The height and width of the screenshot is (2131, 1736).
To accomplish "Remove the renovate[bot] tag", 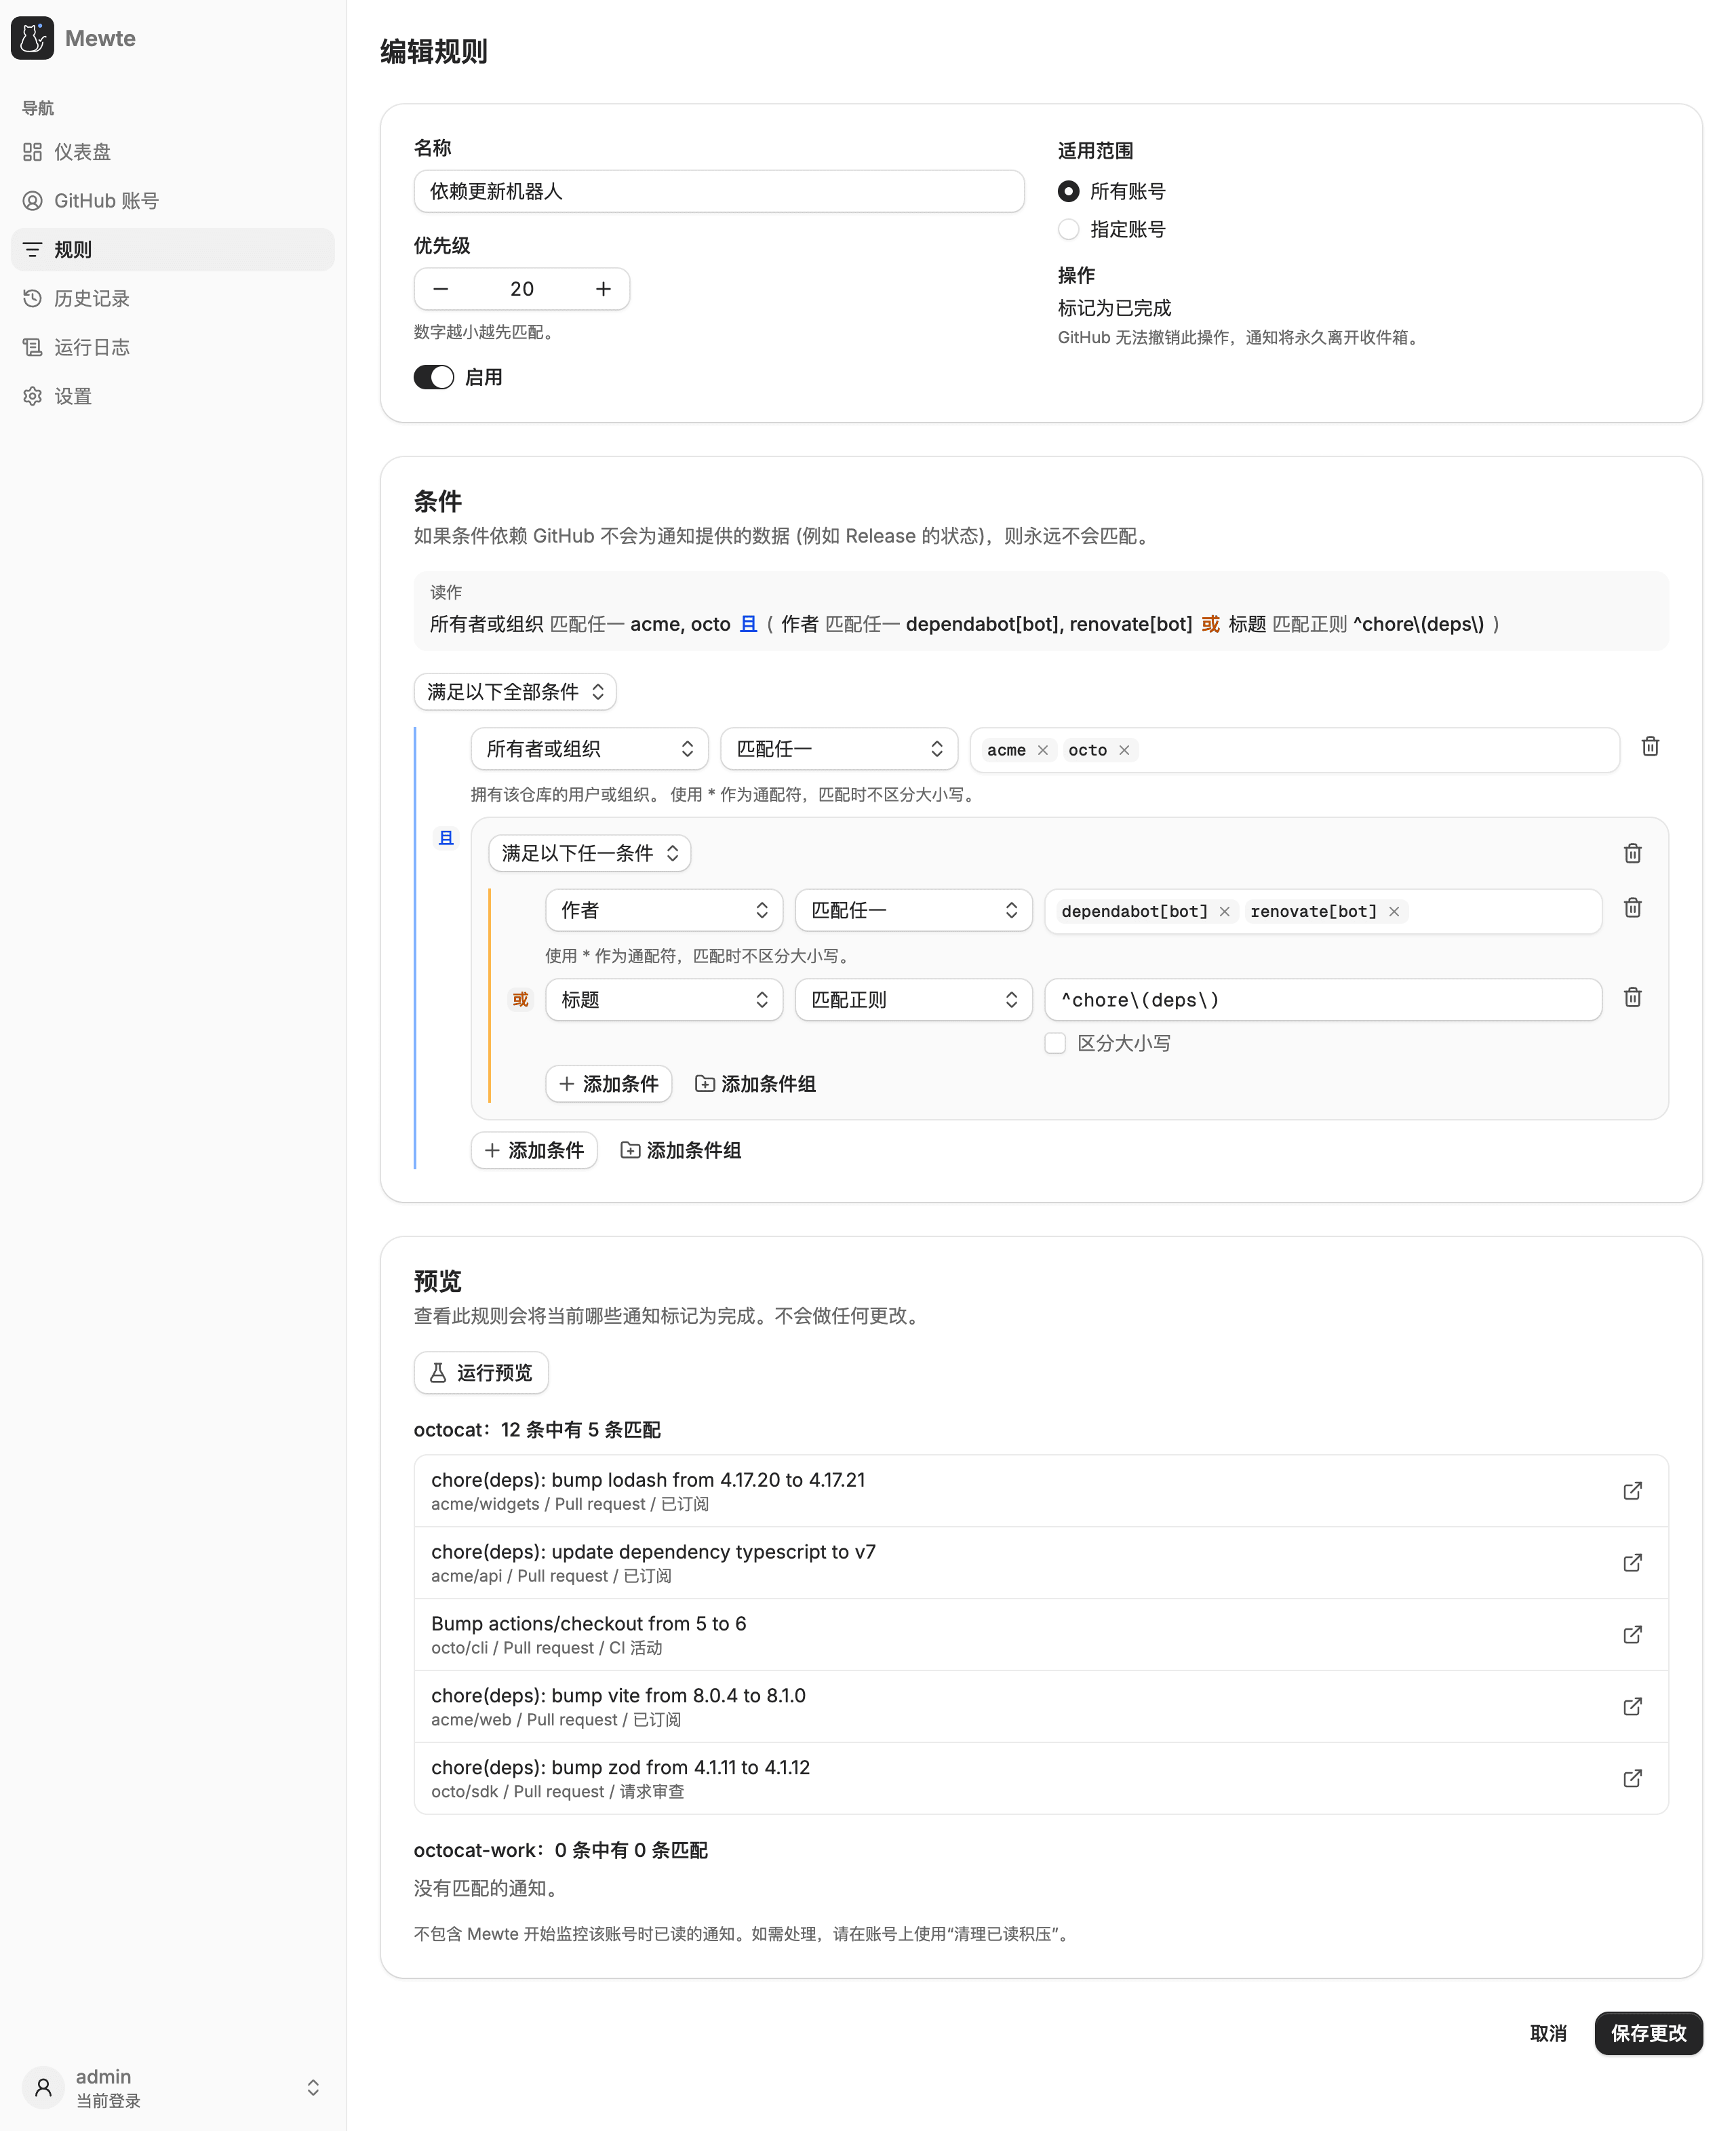I will point(1394,911).
